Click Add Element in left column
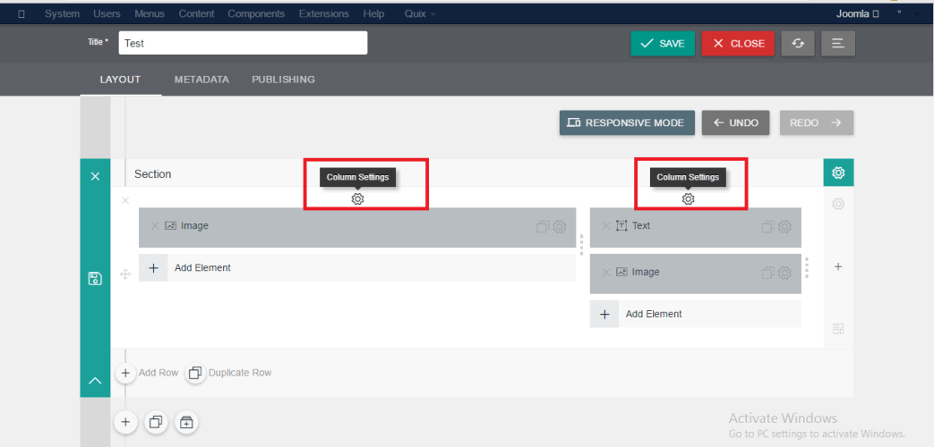 pyautogui.click(x=202, y=268)
